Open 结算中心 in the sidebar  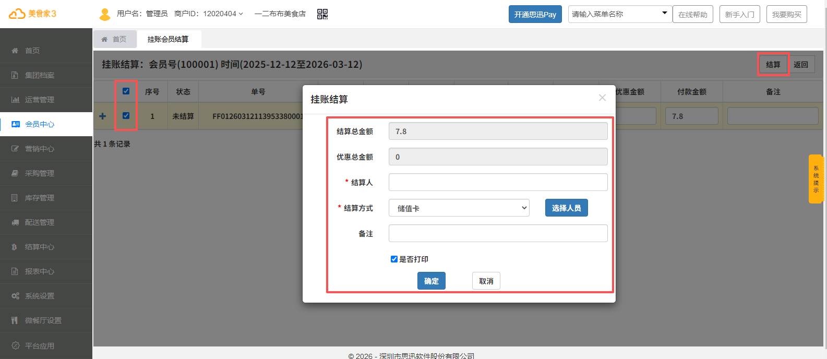click(x=40, y=247)
